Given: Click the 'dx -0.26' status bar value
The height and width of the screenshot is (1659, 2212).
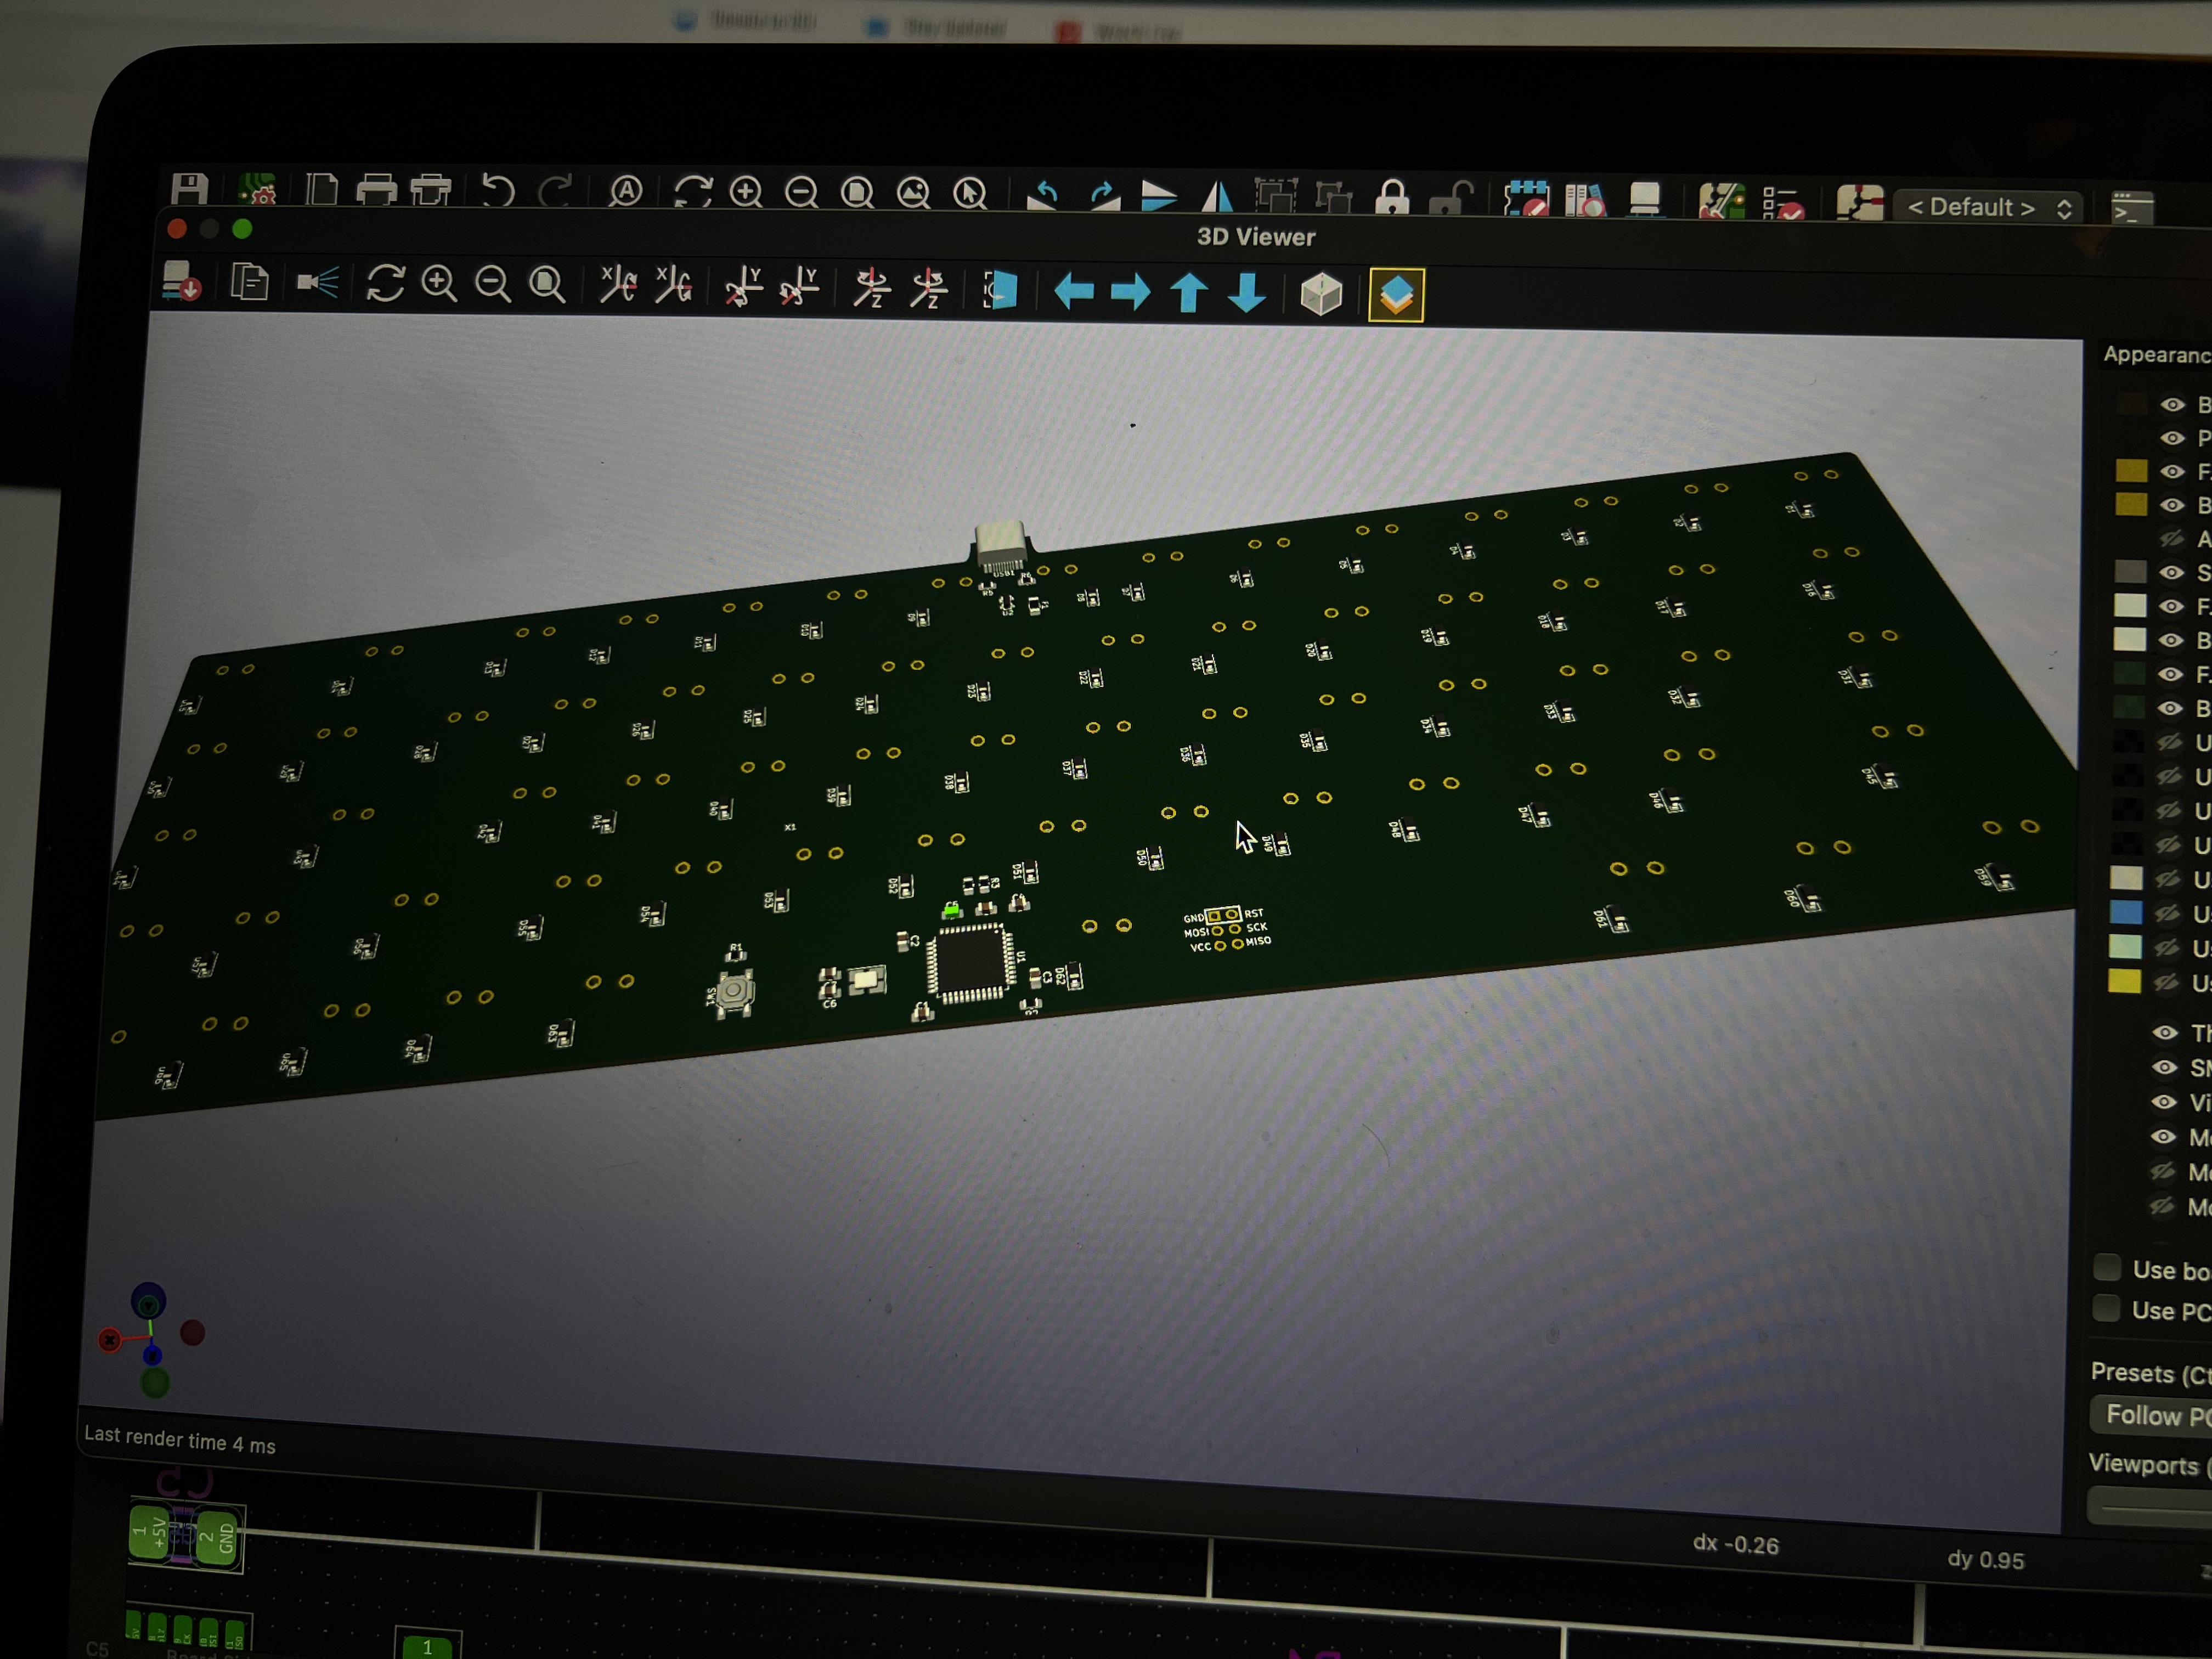Looking at the screenshot, I should click(1736, 1544).
